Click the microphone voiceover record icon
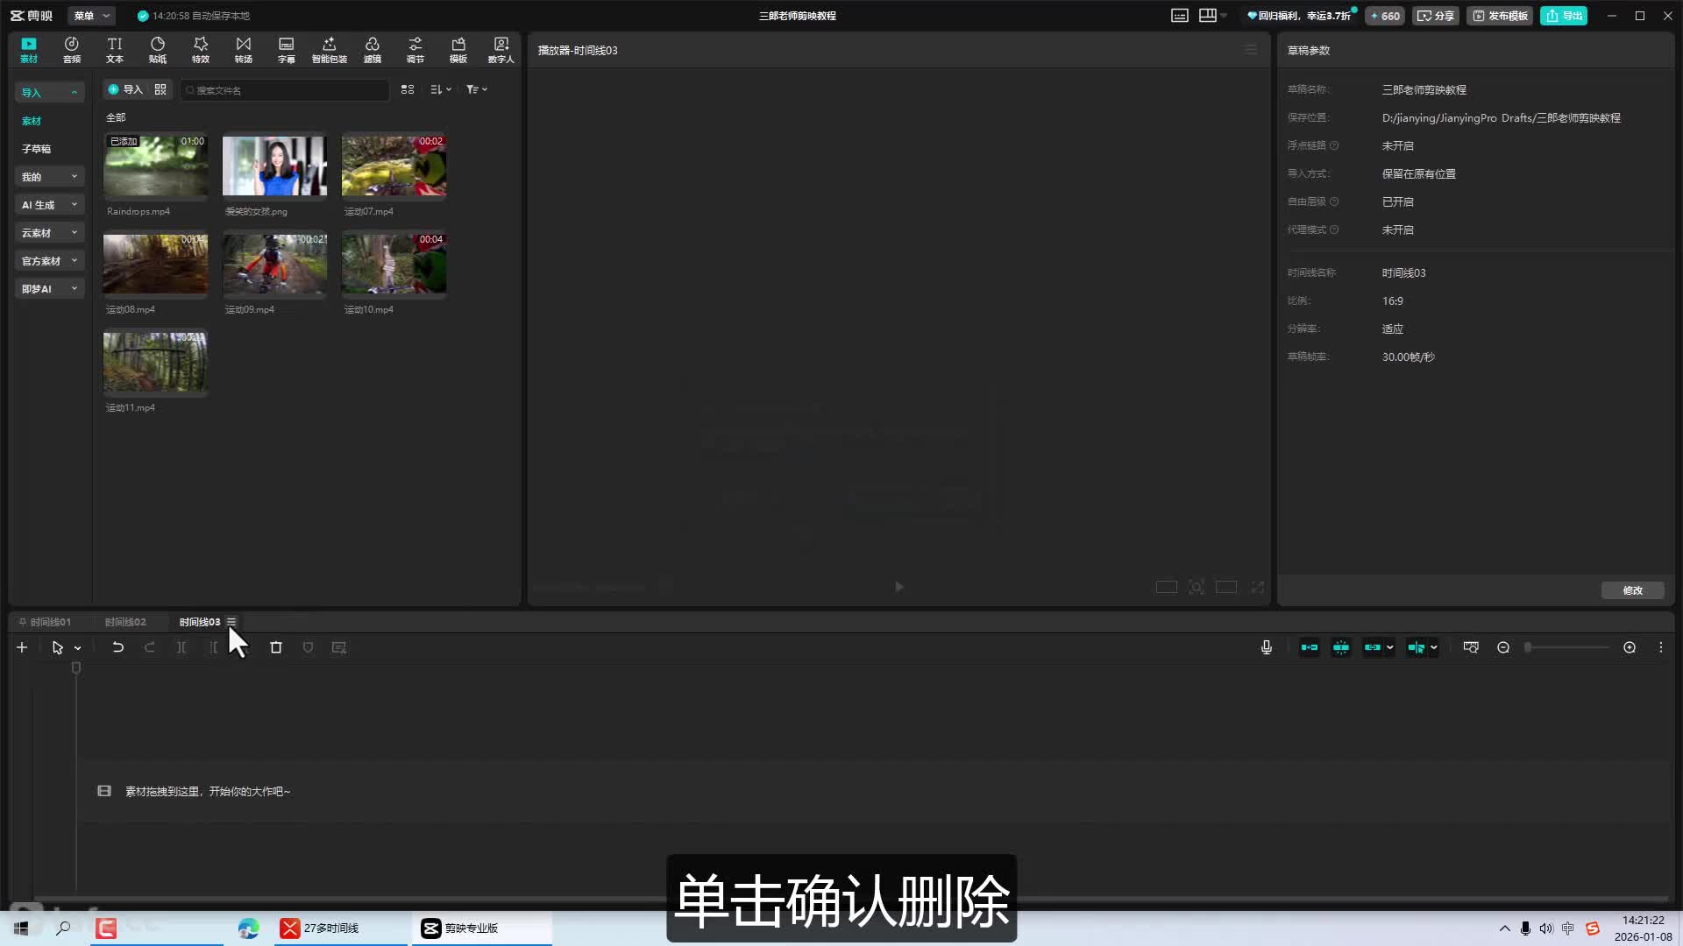Screen dimensions: 1683x946 point(1266,647)
